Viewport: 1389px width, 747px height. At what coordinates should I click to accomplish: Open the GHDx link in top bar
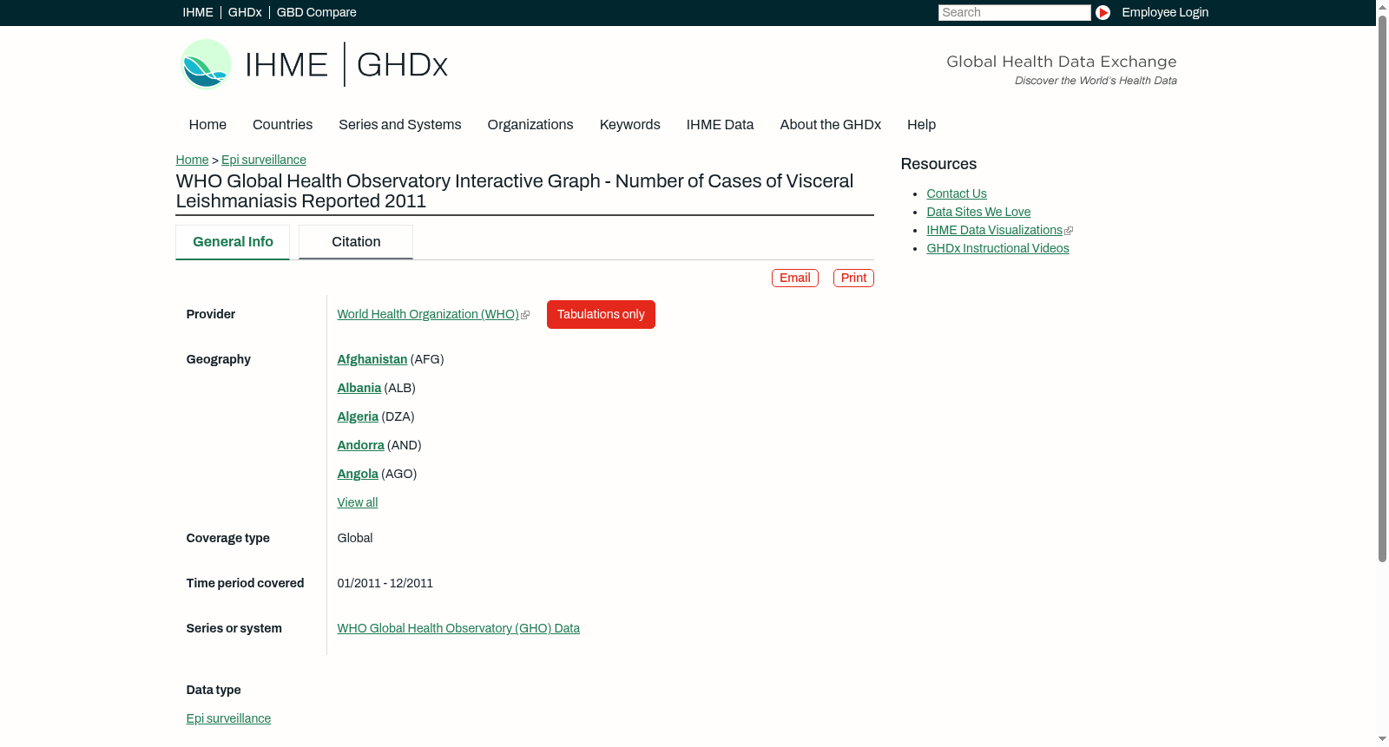click(x=245, y=12)
